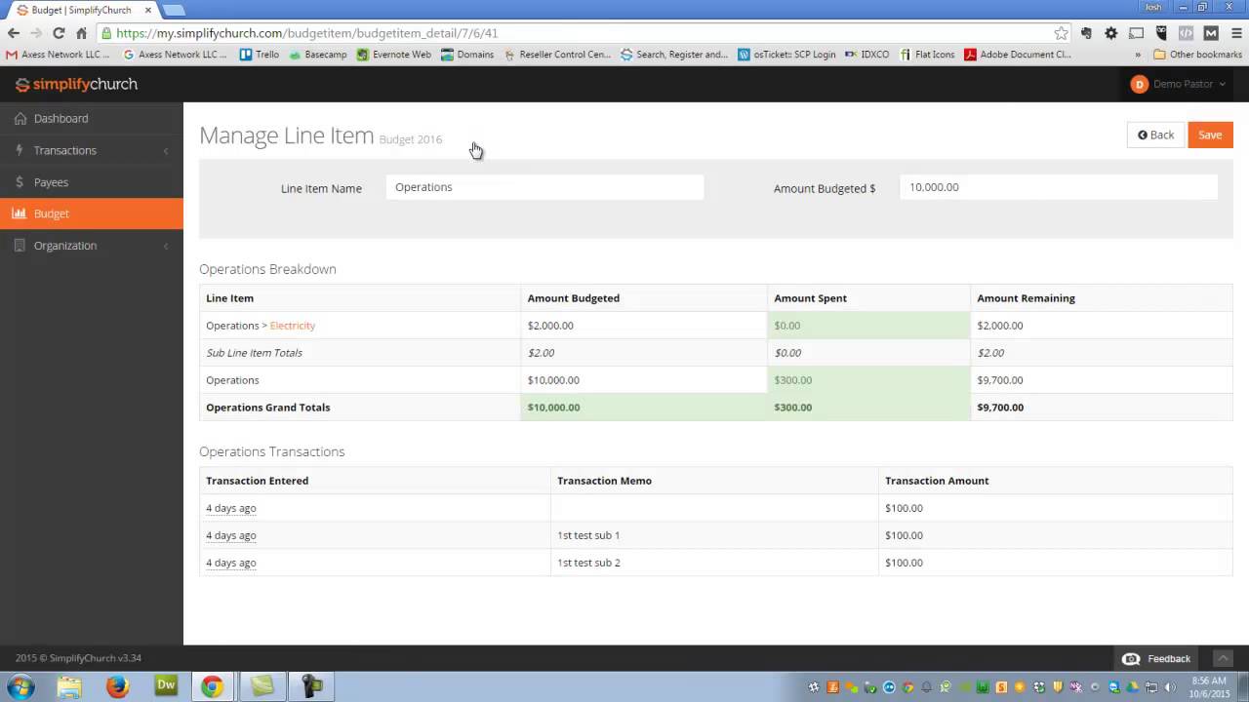This screenshot has width=1249, height=702.
Task: Open the Hootsuite owl extension
Action: tap(1161, 33)
